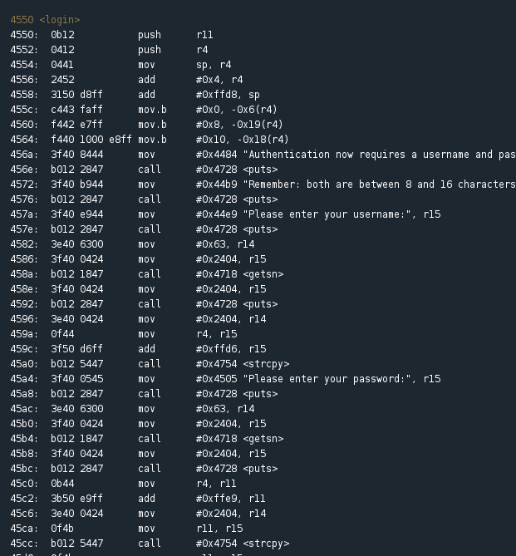Click address 4550 push r11 line
Viewport: 516px width, 556px height.
tap(111, 35)
